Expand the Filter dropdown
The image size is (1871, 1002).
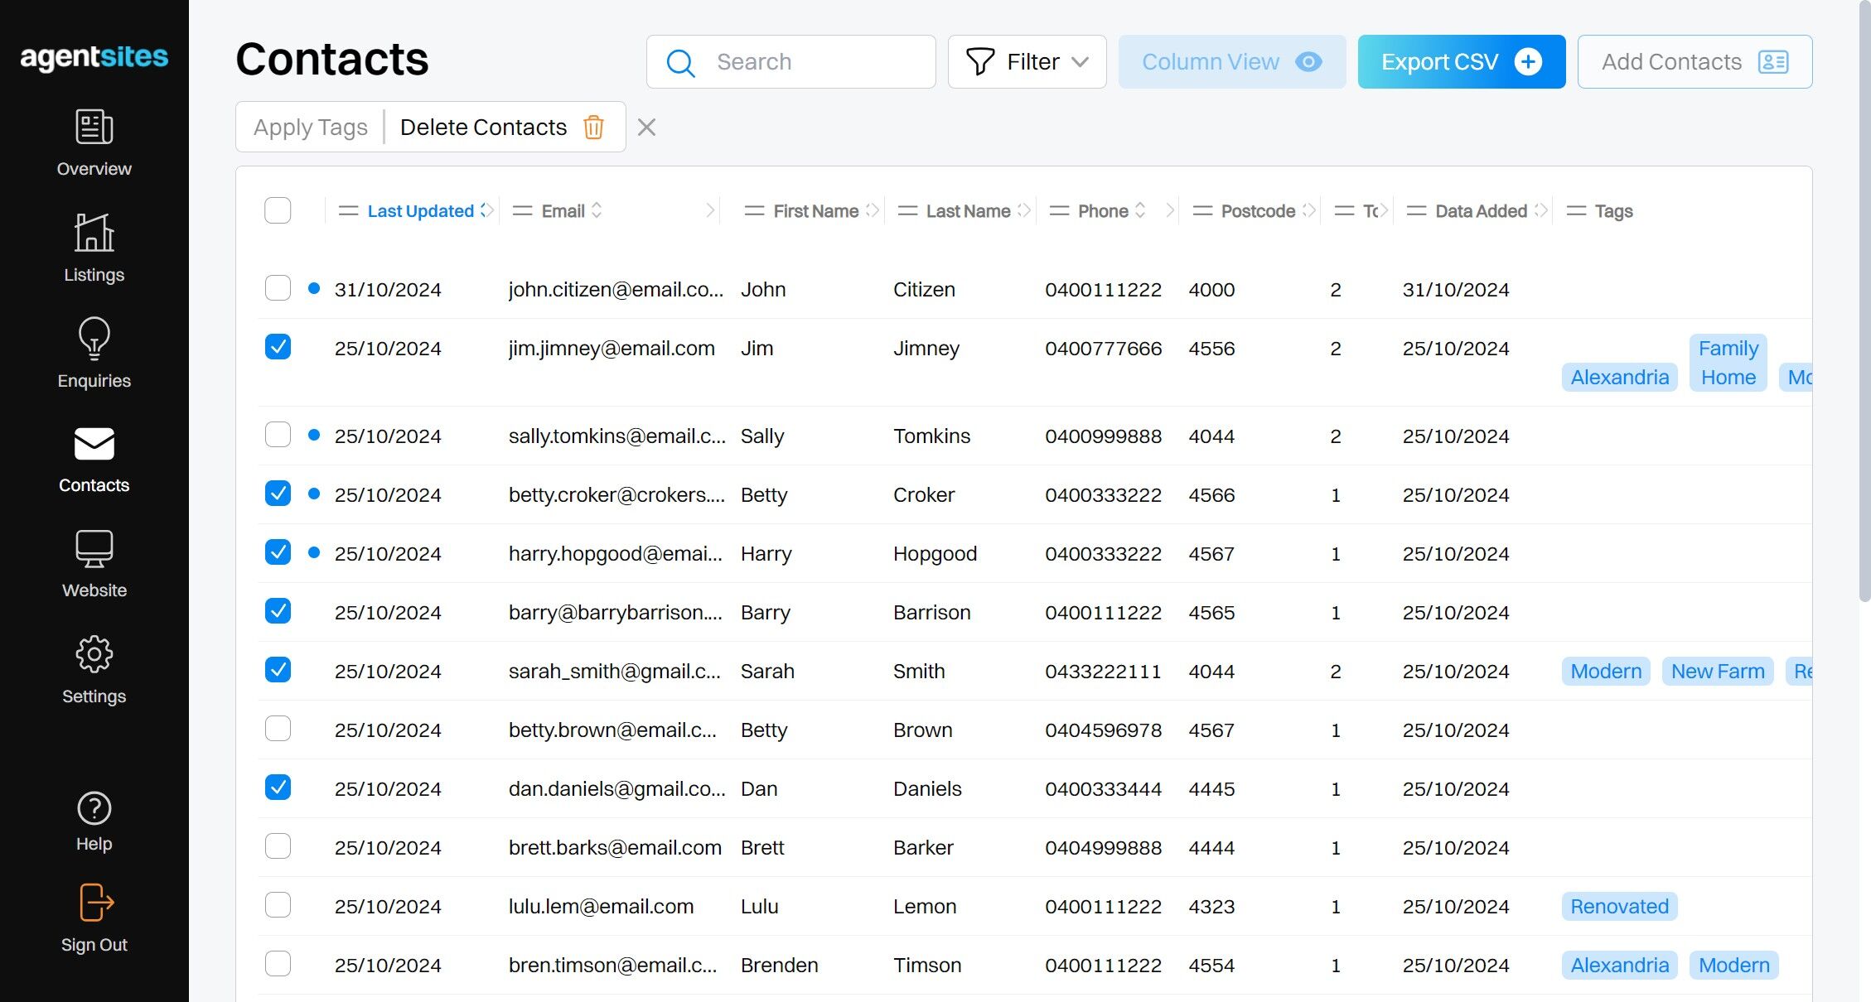(x=1027, y=61)
